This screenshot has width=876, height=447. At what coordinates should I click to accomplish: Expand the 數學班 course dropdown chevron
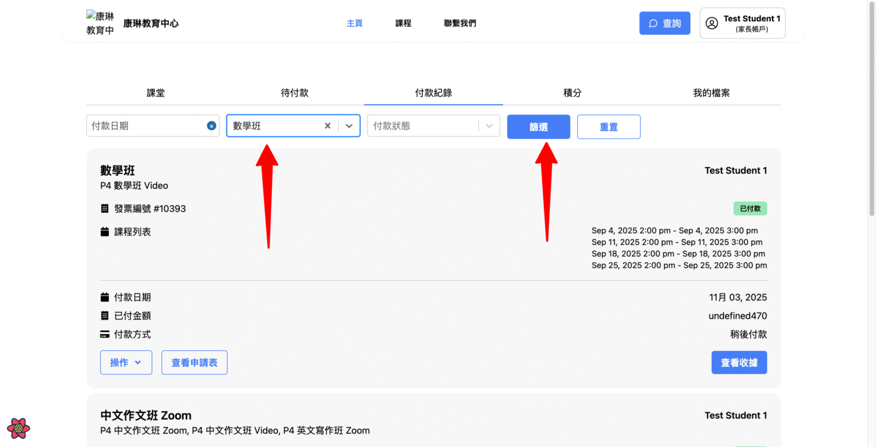point(349,126)
